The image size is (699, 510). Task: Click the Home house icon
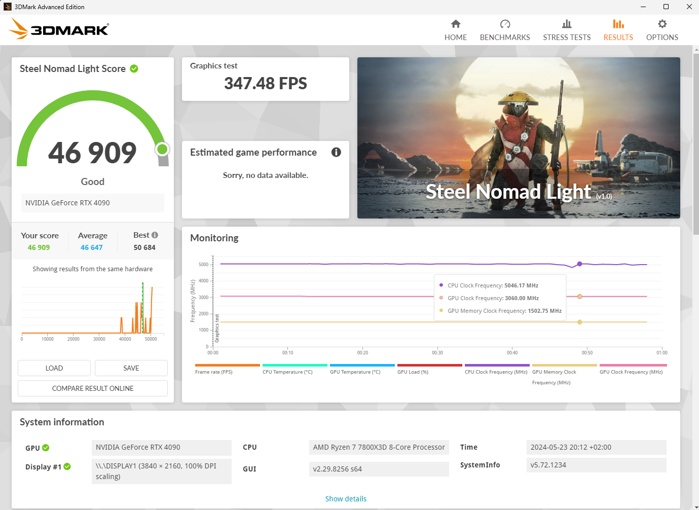456,24
